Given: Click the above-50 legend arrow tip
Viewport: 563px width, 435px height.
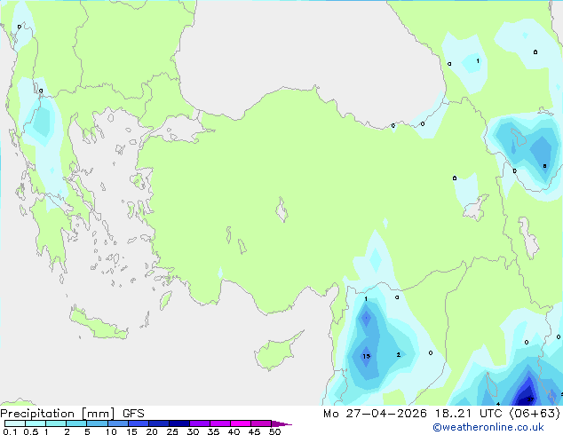Looking at the screenshot, I should (x=281, y=423).
